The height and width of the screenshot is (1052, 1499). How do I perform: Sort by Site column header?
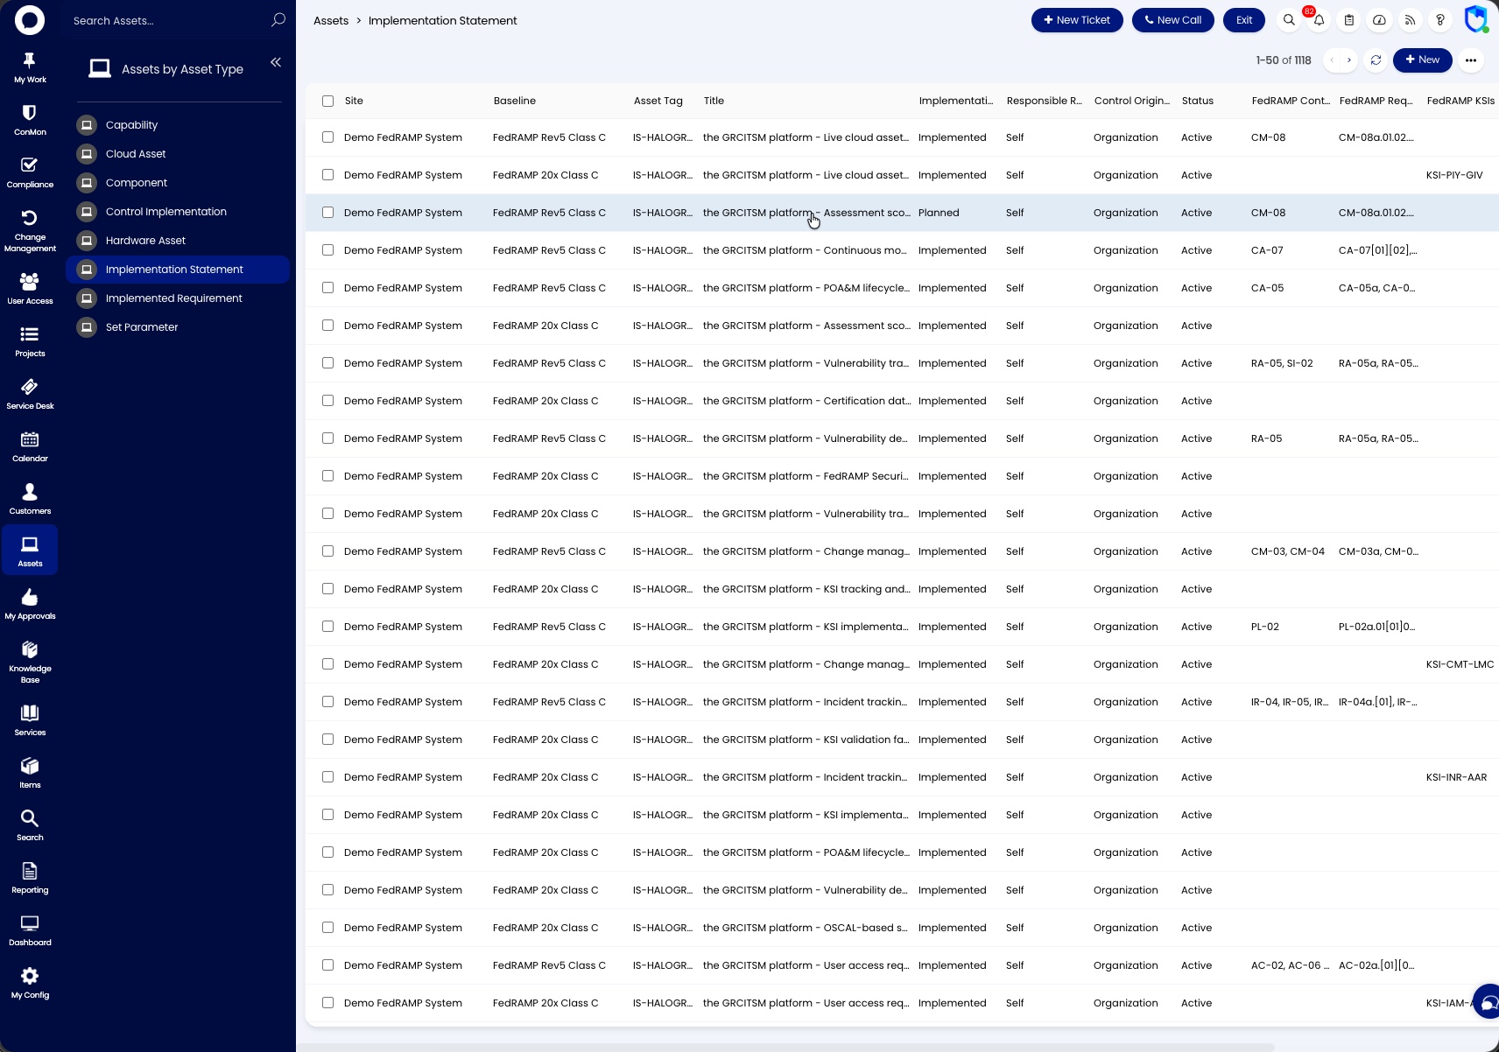click(x=354, y=101)
